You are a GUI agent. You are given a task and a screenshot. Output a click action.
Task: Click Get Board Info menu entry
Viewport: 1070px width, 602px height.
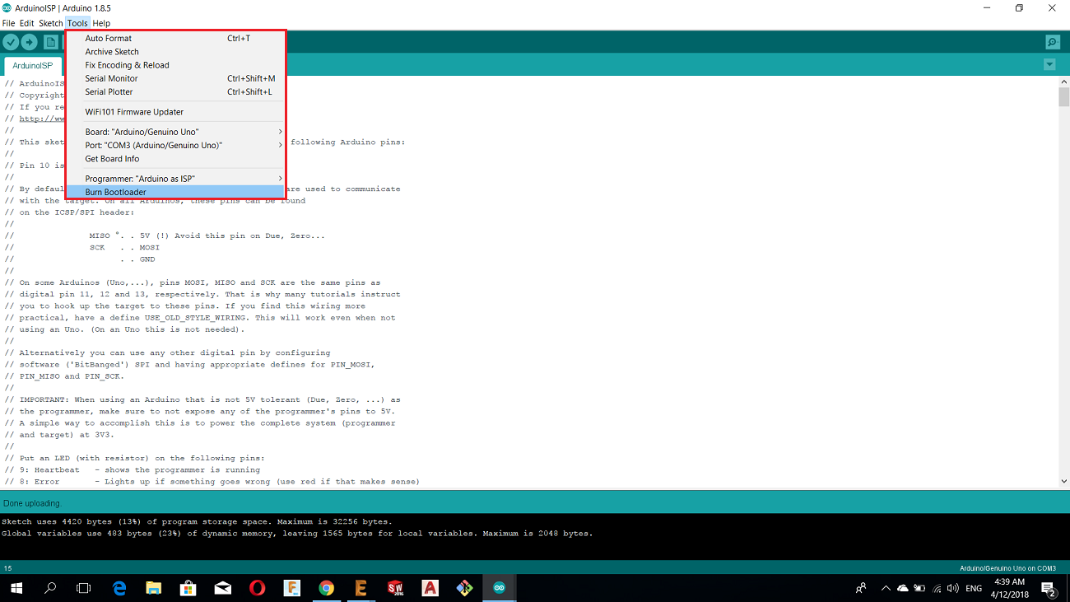pos(174,159)
